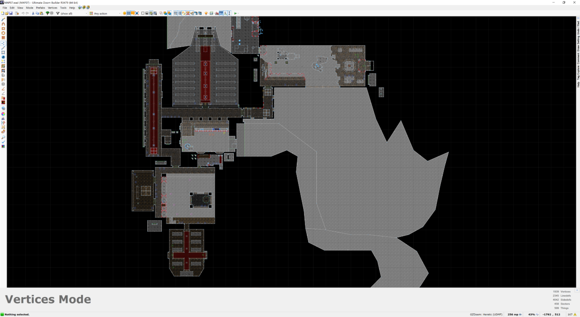Click the warning triangle in status bar

(x=576, y=314)
